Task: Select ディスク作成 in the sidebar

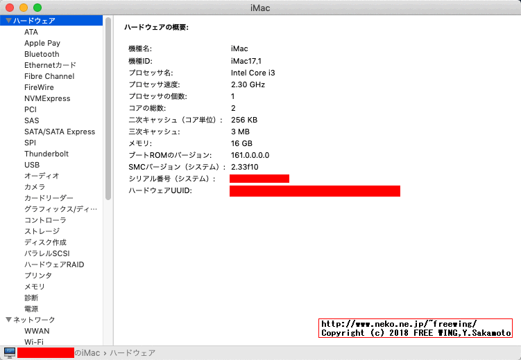Action: pyautogui.click(x=45, y=242)
